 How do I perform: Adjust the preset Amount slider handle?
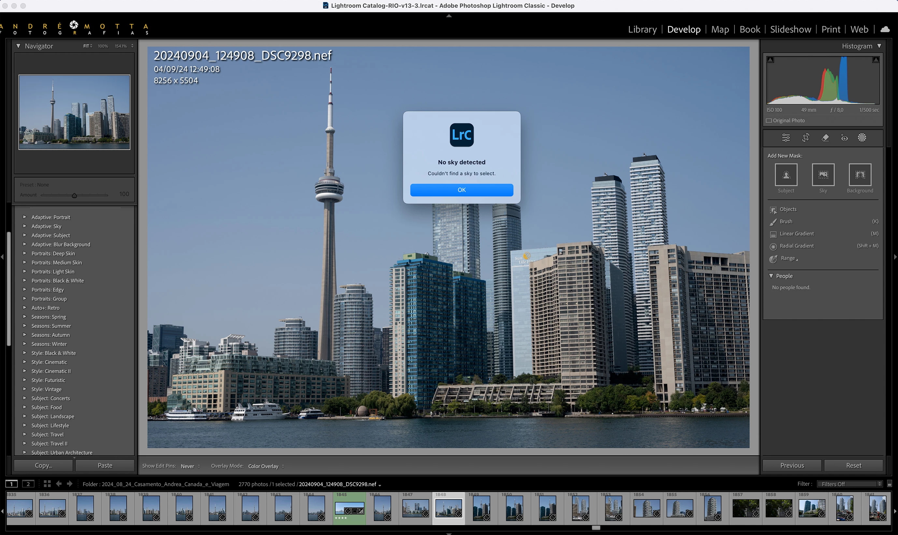(x=74, y=195)
